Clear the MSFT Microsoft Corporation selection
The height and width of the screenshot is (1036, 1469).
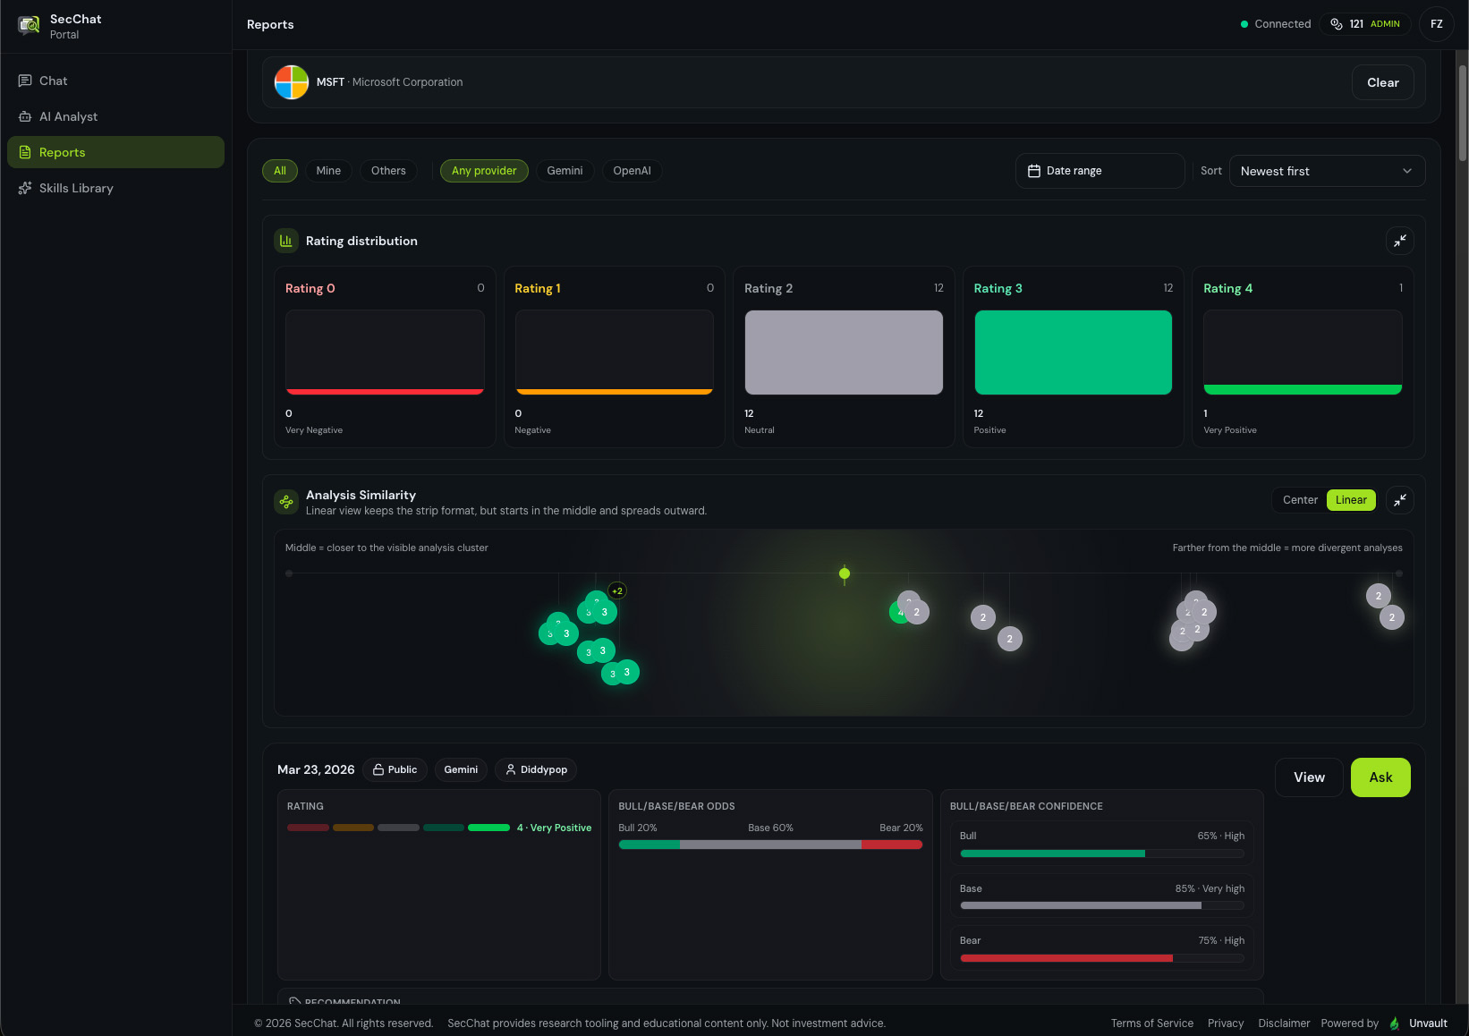(x=1382, y=82)
